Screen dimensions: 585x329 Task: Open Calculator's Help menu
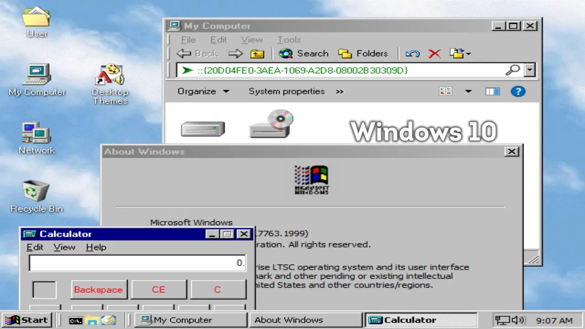(x=96, y=247)
